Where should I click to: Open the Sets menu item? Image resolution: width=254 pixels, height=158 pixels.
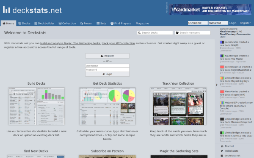coord(102,23)
